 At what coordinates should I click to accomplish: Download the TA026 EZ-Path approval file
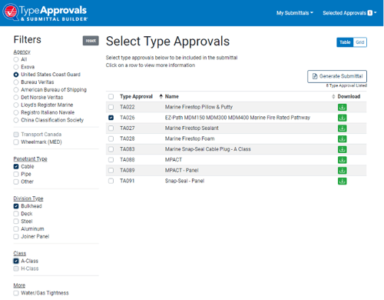[342, 118]
